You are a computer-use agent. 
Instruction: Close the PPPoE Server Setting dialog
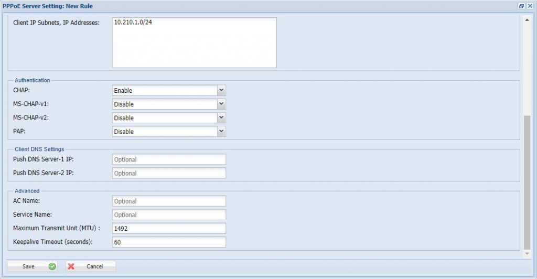(530, 5)
